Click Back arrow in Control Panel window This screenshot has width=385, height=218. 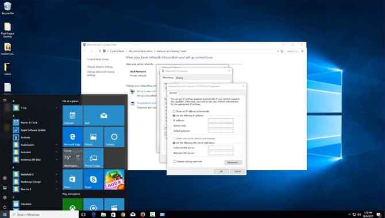click(x=86, y=51)
